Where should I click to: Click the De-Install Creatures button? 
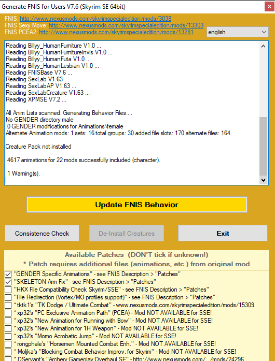[127, 233]
